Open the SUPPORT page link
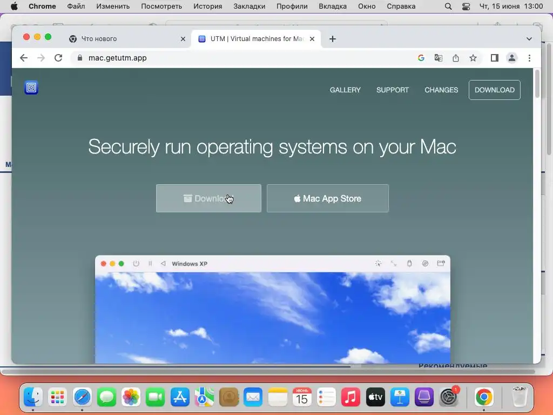The image size is (553, 415). pyautogui.click(x=393, y=90)
